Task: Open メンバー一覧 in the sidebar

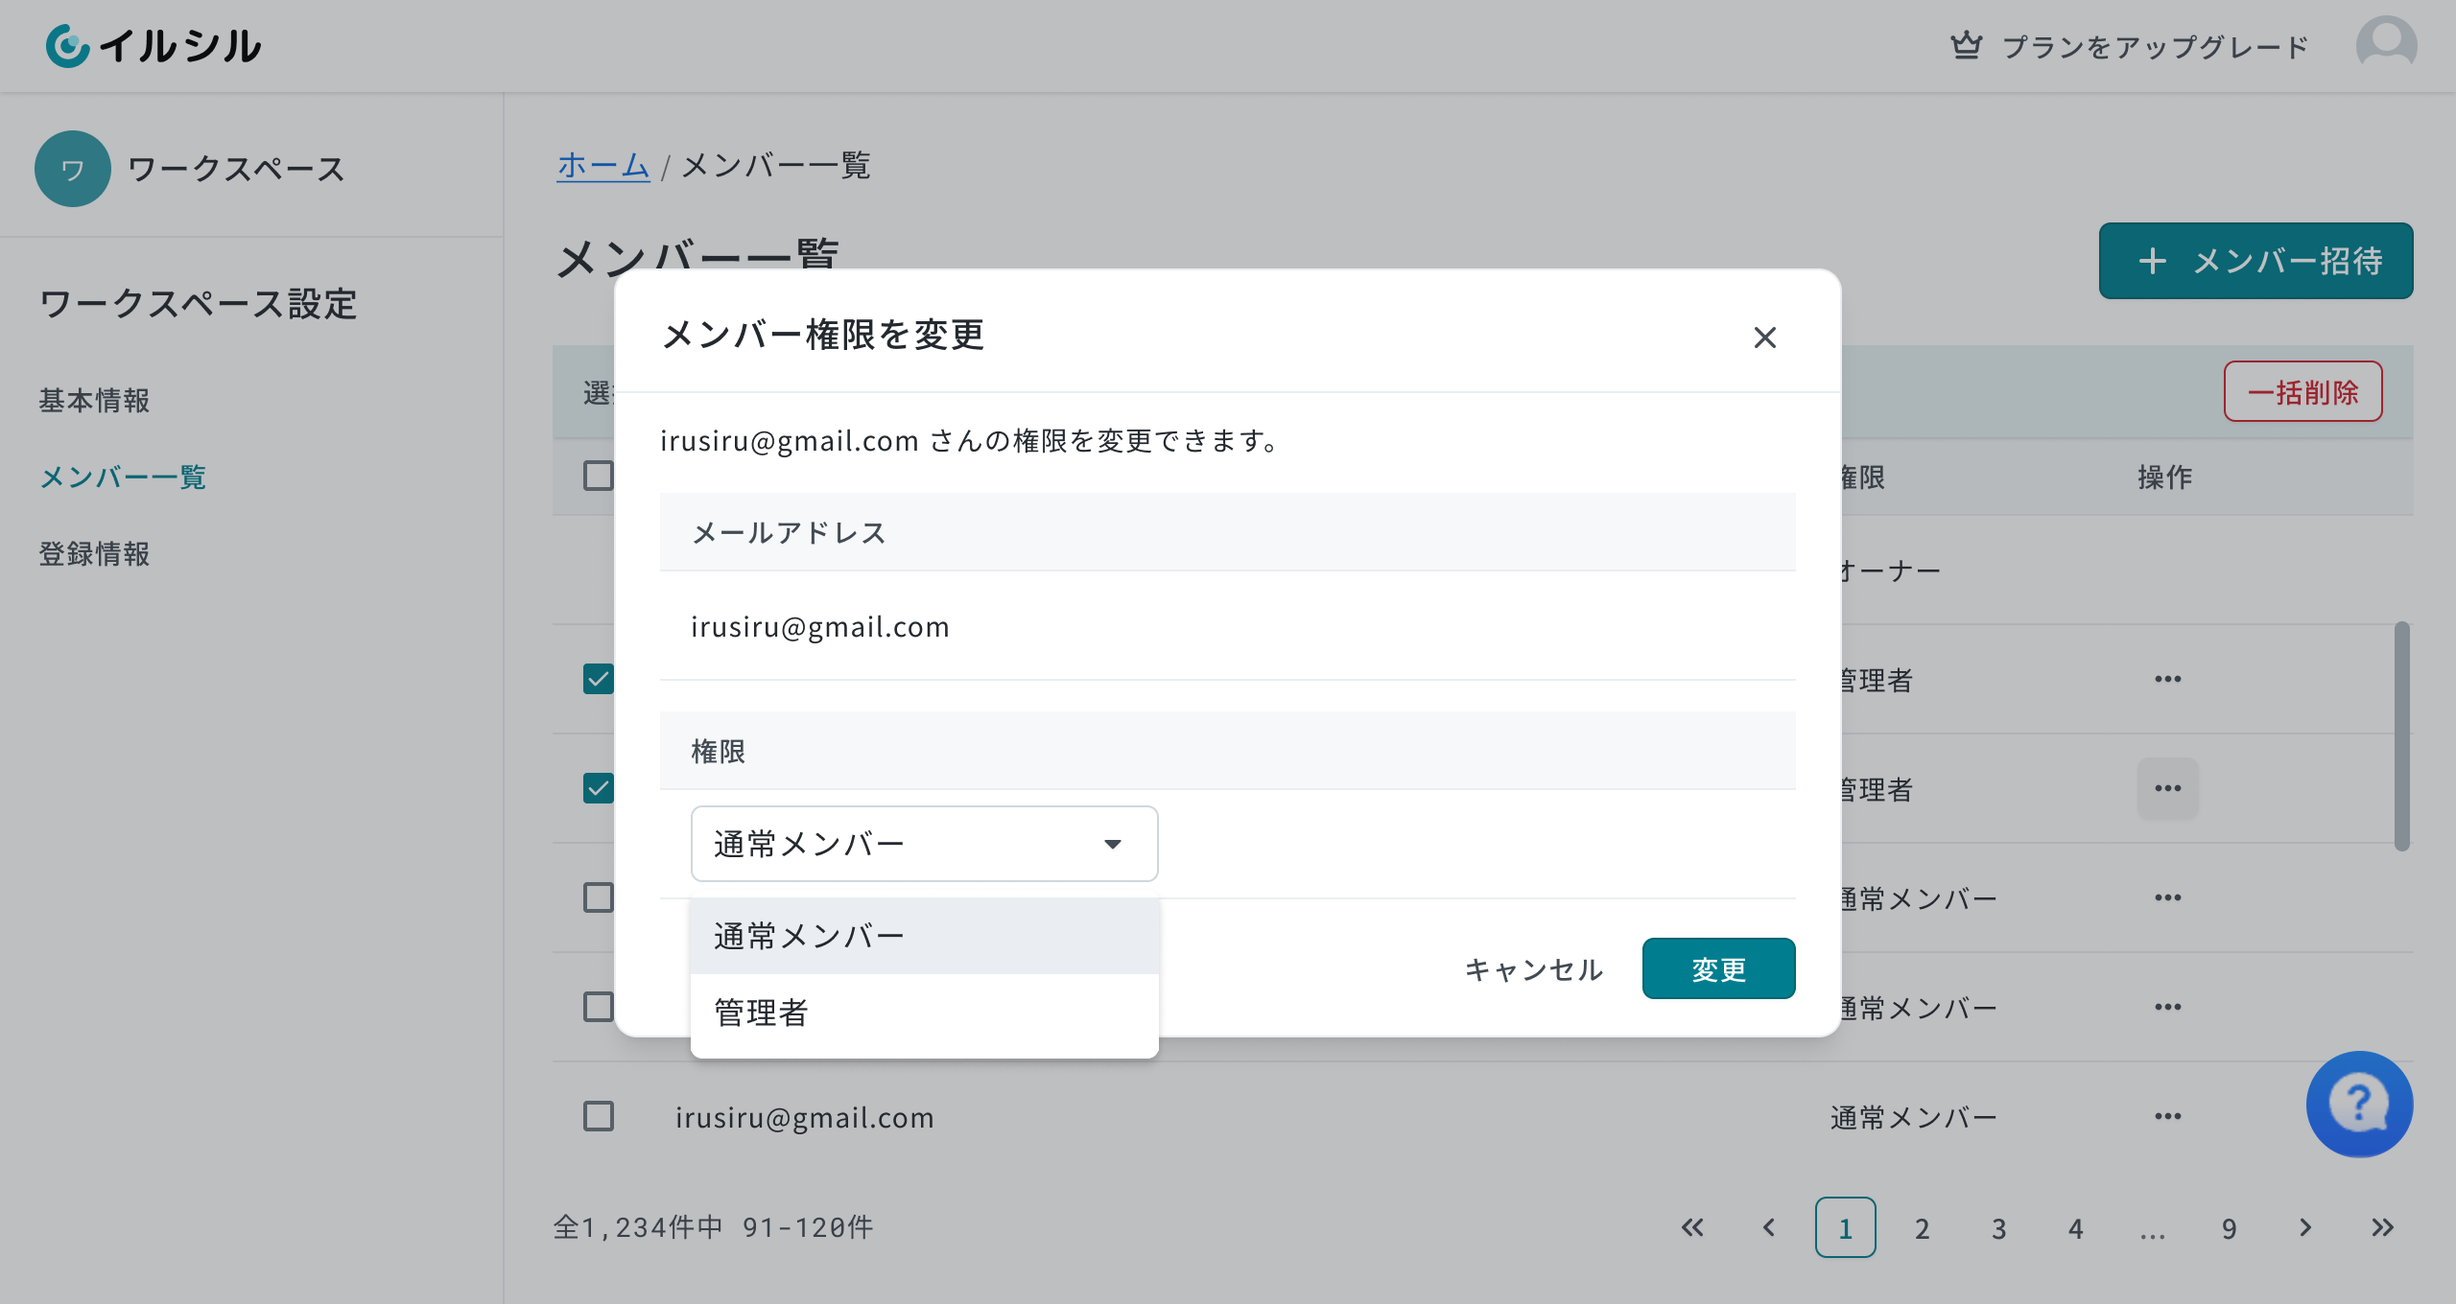Action: [123, 477]
